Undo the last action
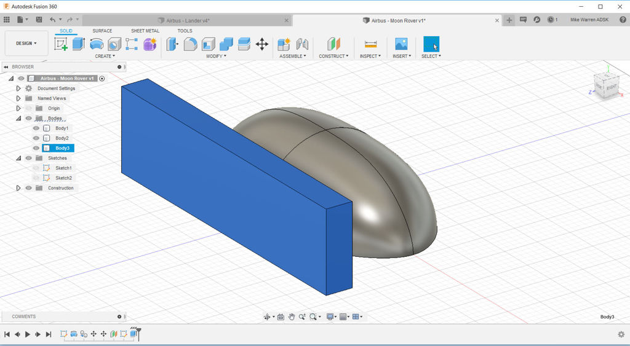The width and height of the screenshot is (630, 346). (x=53, y=19)
